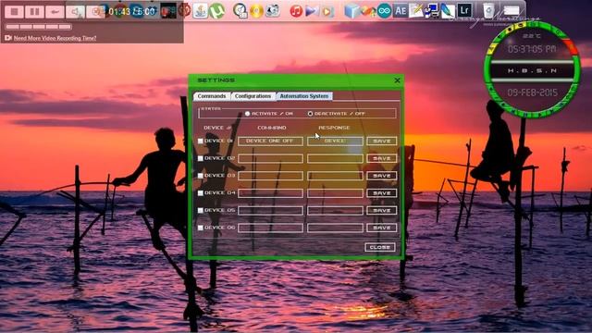Save the Device 06 row
This screenshot has width=592, height=333.
pyautogui.click(x=382, y=228)
